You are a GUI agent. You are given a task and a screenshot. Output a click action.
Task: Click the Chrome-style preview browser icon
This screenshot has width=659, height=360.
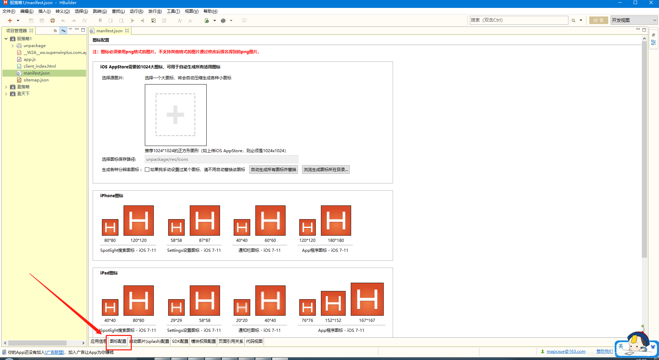(223, 21)
